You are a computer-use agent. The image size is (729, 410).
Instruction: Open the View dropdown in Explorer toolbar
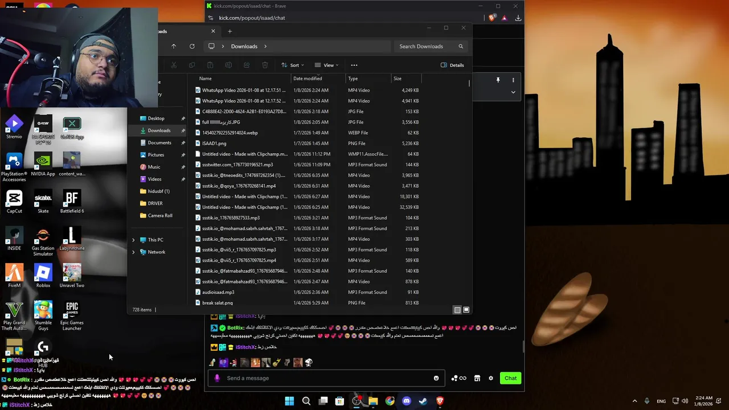click(327, 65)
